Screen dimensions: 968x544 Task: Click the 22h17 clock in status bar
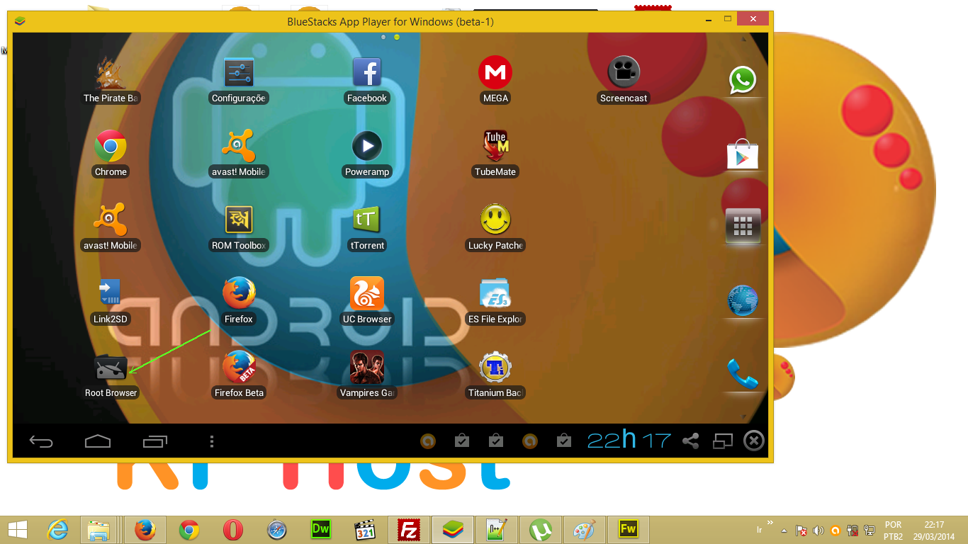pos(629,440)
